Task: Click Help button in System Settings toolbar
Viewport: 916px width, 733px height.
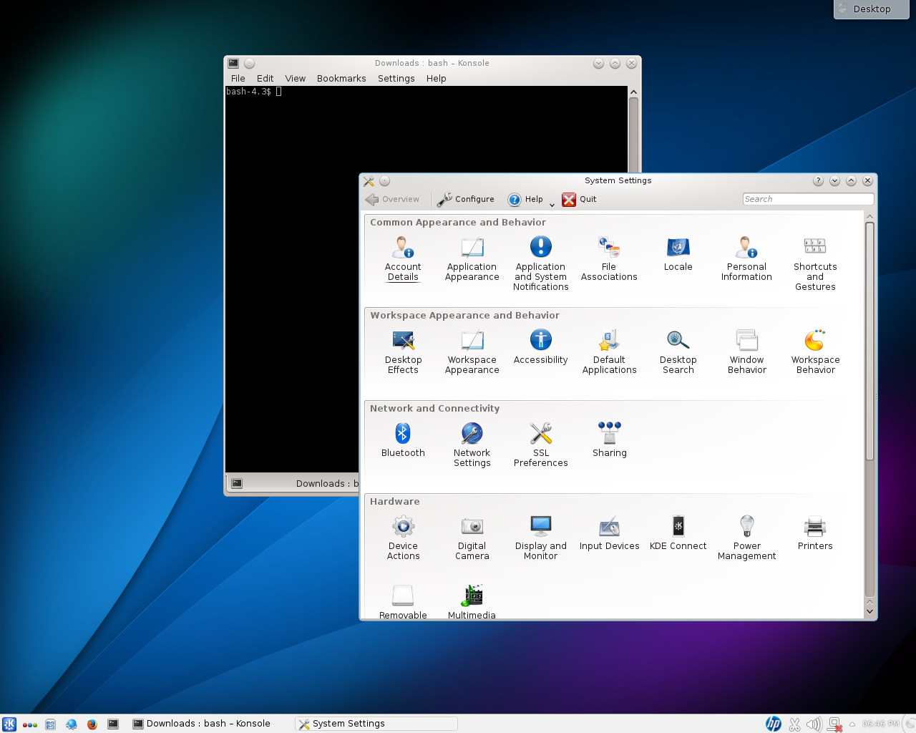Action: (525, 199)
